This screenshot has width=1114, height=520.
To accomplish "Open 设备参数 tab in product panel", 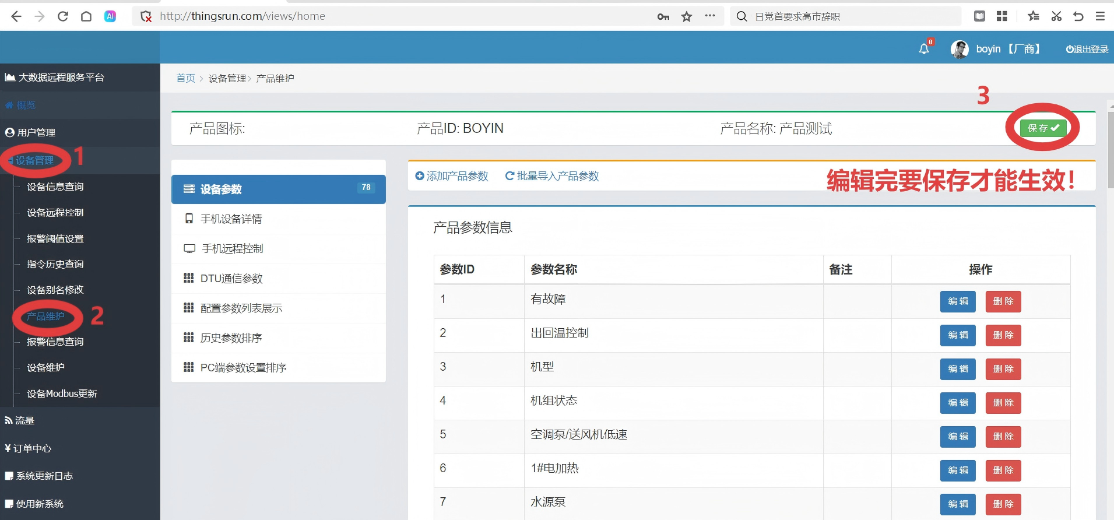I will [278, 189].
